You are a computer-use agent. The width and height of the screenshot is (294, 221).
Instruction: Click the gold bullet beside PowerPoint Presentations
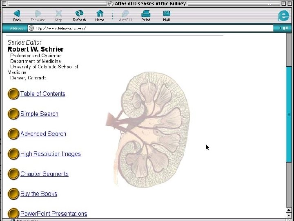(13, 214)
